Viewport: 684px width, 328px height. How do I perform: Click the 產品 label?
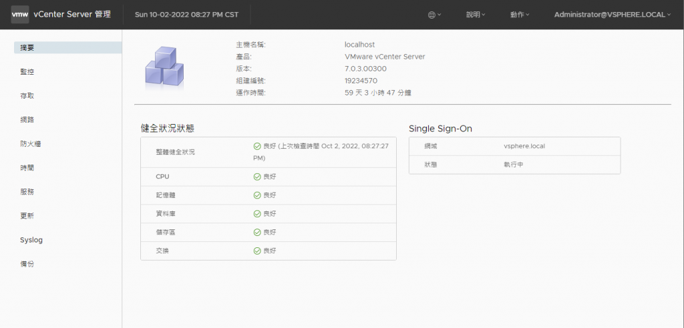tap(244, 57)
